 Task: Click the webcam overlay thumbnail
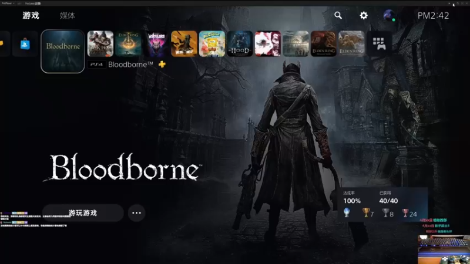pos(444,249)
